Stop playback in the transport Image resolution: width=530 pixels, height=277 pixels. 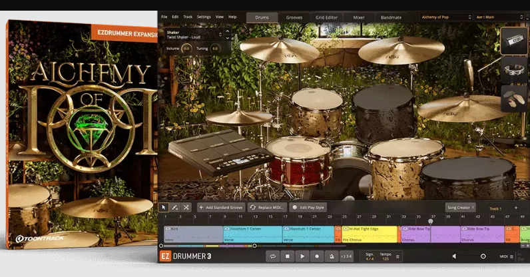pyautogui.click(x=288, y=256)
